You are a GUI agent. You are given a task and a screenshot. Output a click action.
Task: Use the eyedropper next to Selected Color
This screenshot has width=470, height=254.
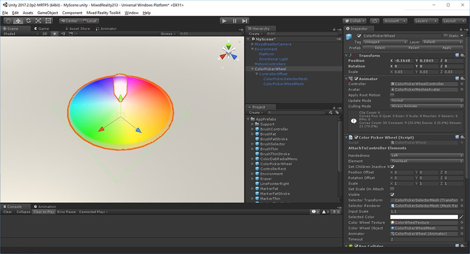[462, 217]
